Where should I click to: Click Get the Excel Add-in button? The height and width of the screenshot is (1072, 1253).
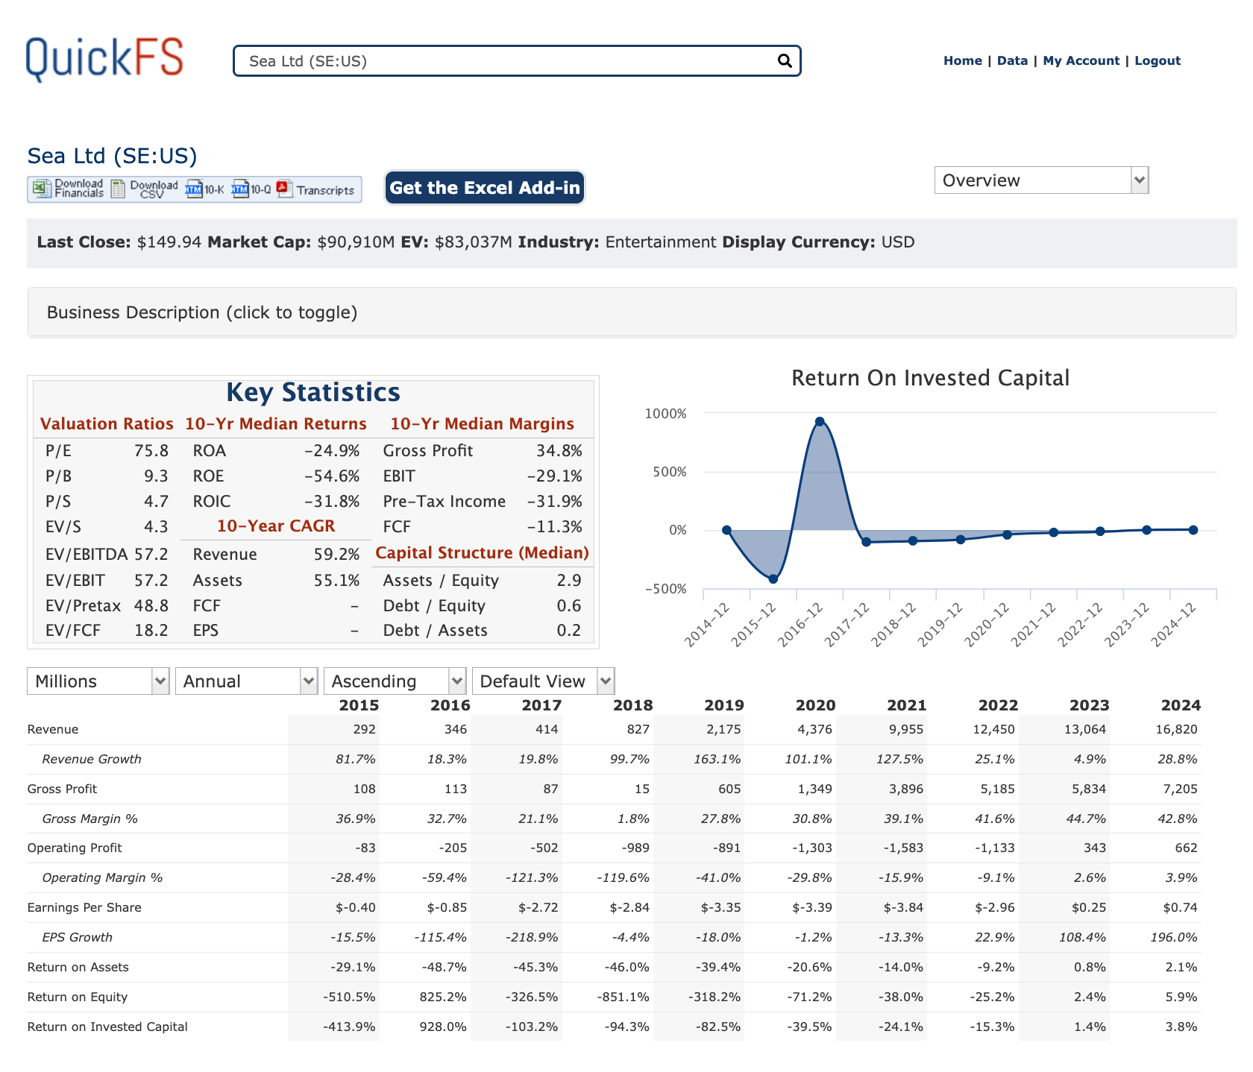(x=485, y=187)
